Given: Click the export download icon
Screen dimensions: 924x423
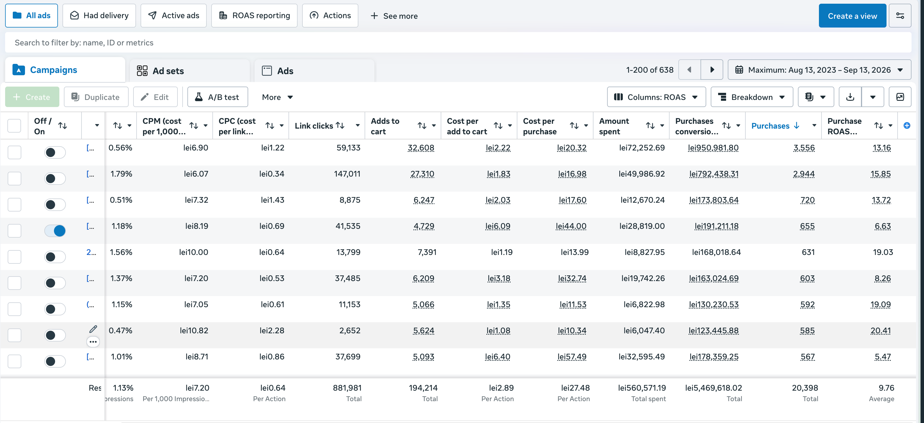Looking at the screenshot, I should tap(850, 97).
